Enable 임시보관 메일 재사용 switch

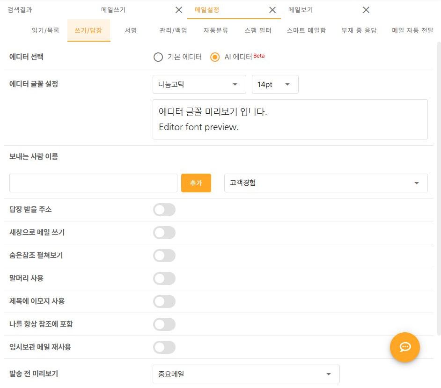164,347
